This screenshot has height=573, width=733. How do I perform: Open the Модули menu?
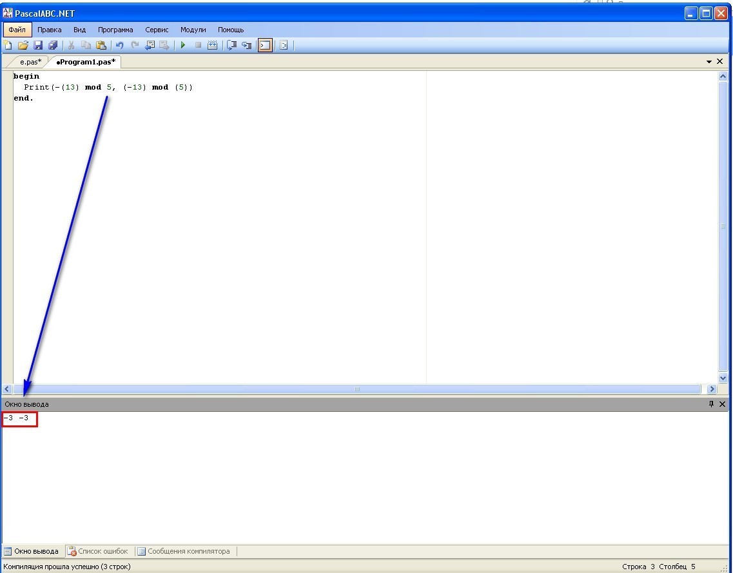pyautogui.click(x=193, y=30)
